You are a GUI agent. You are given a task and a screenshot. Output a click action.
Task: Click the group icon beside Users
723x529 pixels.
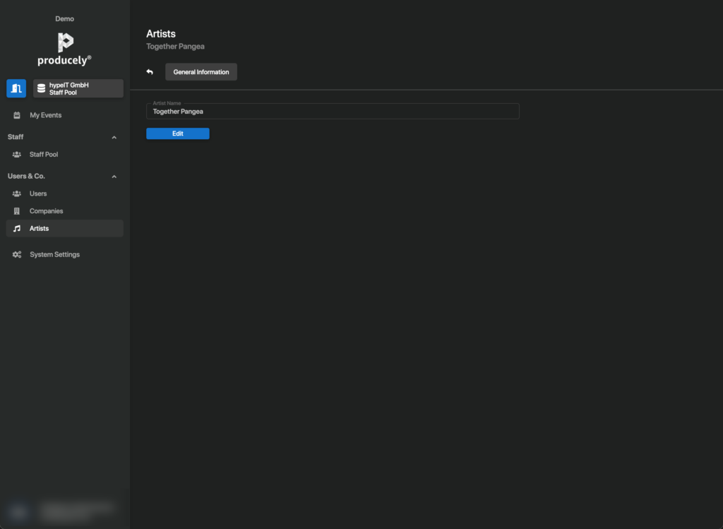pos(17,194)
